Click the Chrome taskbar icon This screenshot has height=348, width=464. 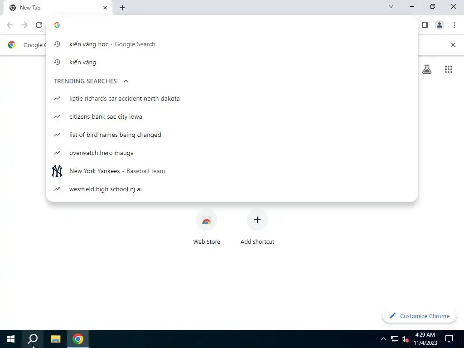coord(78,339)
